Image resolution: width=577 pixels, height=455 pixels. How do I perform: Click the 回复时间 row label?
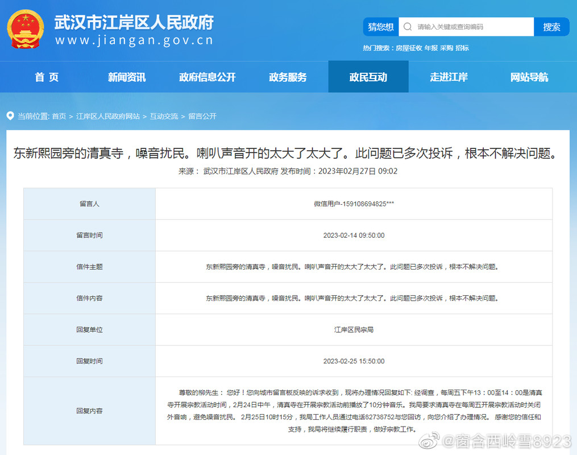pyautogui.click(x=89, y=361)
